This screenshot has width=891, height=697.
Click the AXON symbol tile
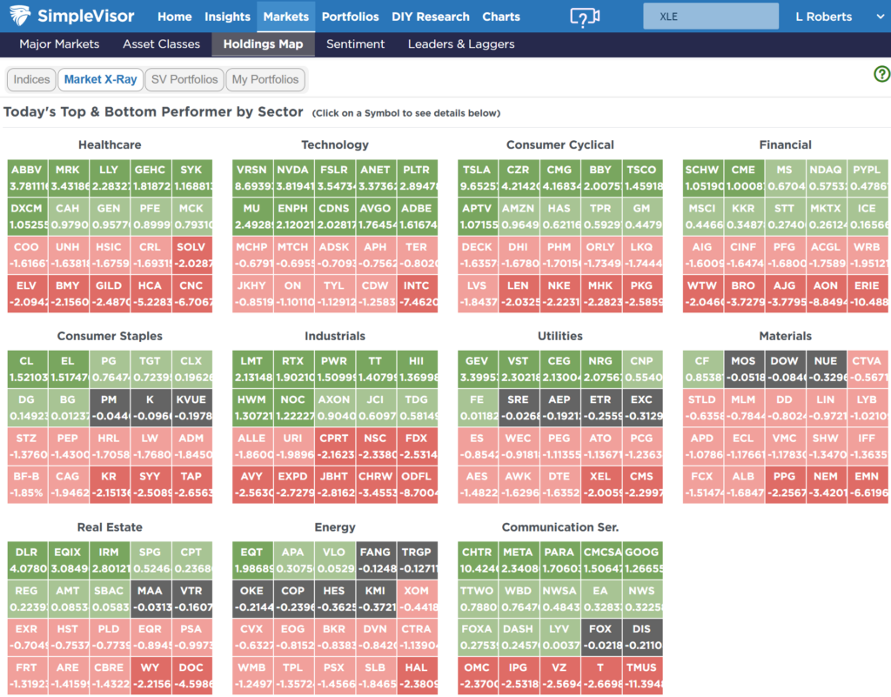click(x=334, y=408)
